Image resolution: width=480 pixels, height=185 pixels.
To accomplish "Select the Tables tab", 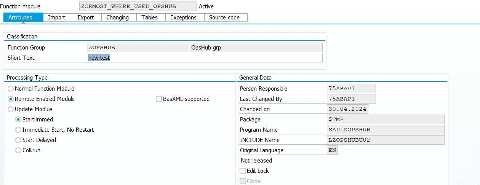I will pyautogui.click(x=149, y=18).
